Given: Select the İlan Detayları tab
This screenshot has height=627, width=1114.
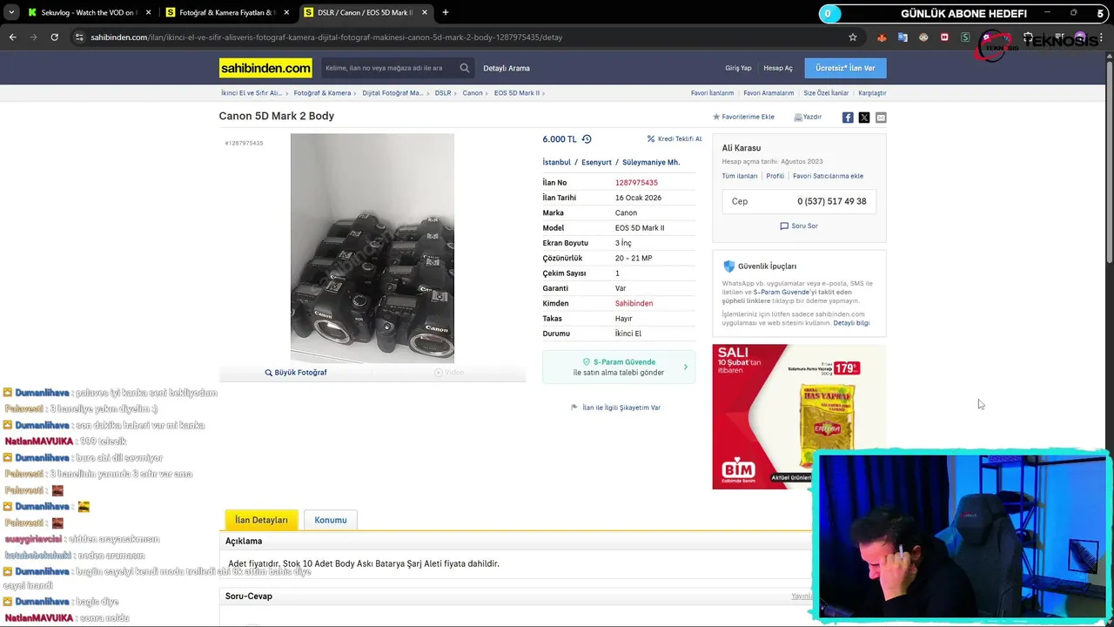Looking at the screenshot, I should (261, 520).
